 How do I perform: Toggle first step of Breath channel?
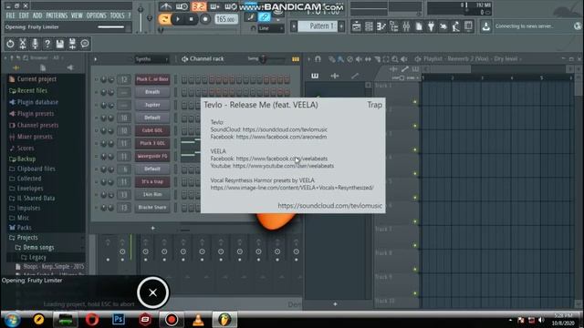click(184, 92)
